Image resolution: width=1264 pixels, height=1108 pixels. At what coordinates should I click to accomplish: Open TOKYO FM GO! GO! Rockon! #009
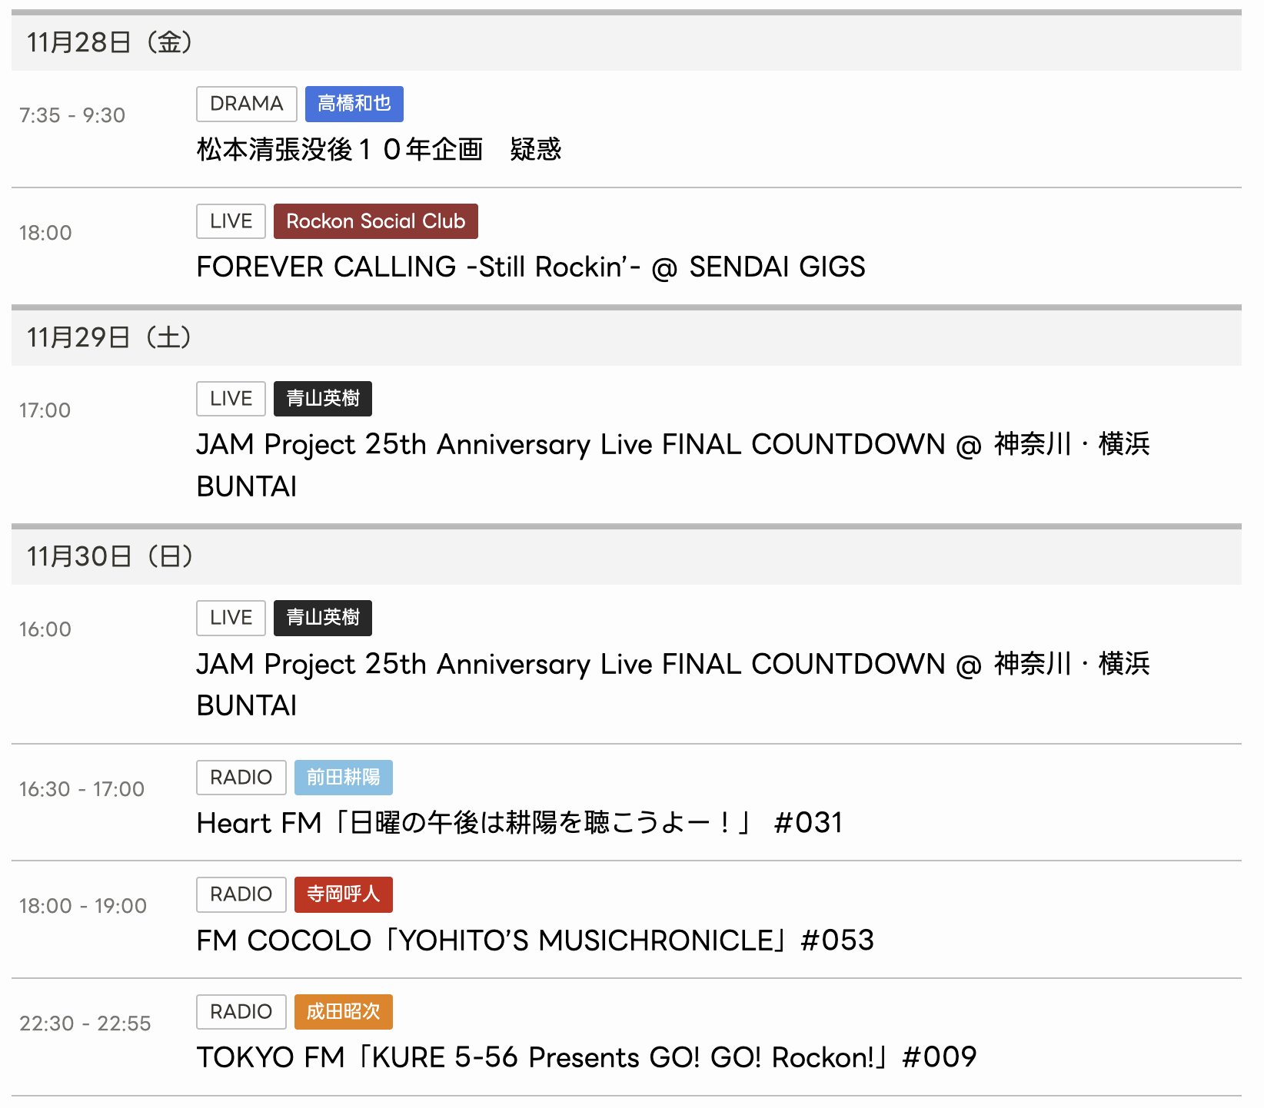pyautogui.click(x=586, y=1057)
